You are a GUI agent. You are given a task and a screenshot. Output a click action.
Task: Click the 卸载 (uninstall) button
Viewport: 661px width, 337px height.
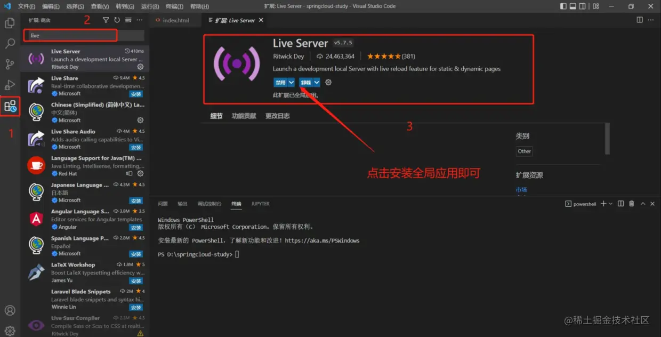click(306, 82)
